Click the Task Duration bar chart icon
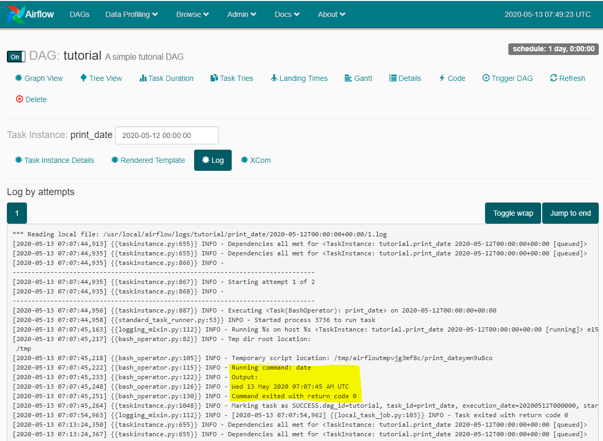This screenshot has width=603, height=441. point(143,78)
